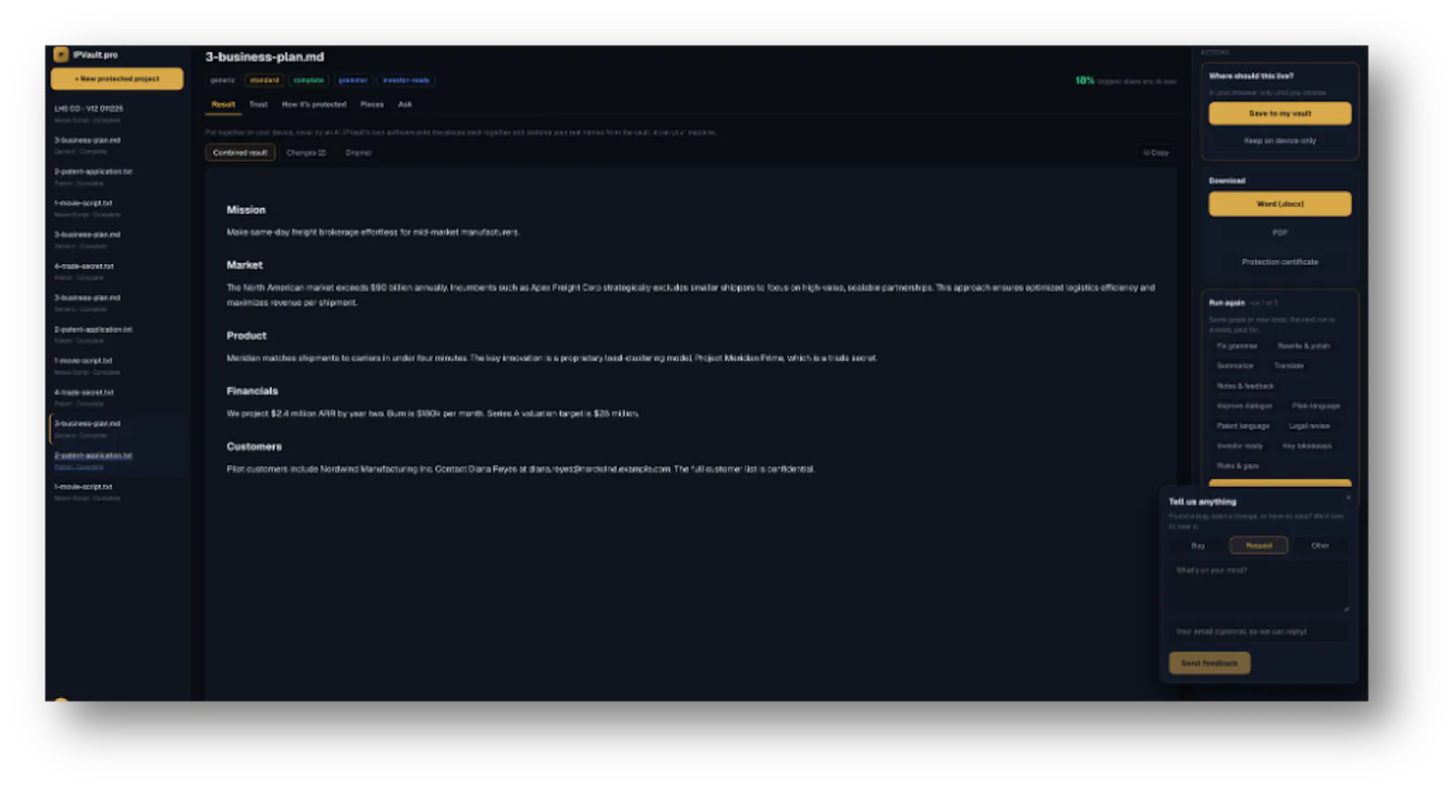Click the standard tag chip
This screenshot has width=1456, height=789.
coord(264,80)
